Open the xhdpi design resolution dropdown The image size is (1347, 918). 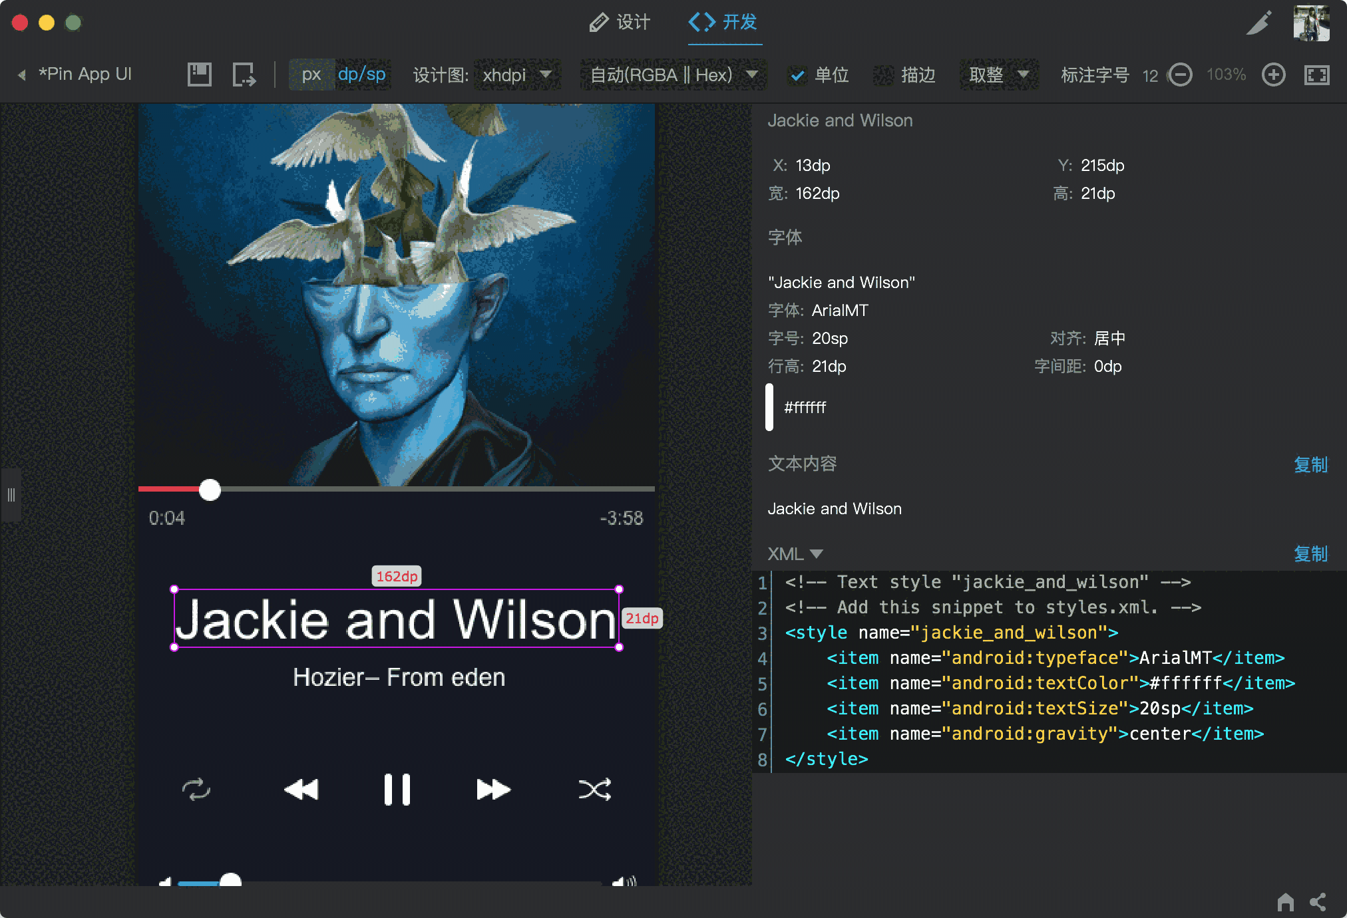click(516, 75)
